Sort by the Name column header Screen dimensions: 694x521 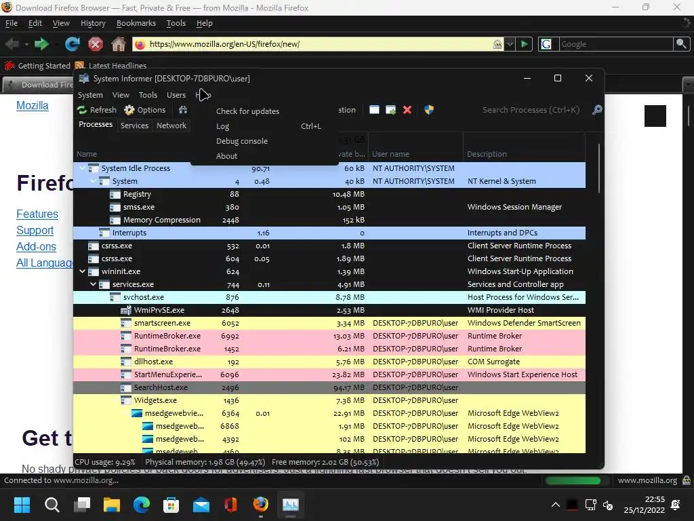pos(87,154)
